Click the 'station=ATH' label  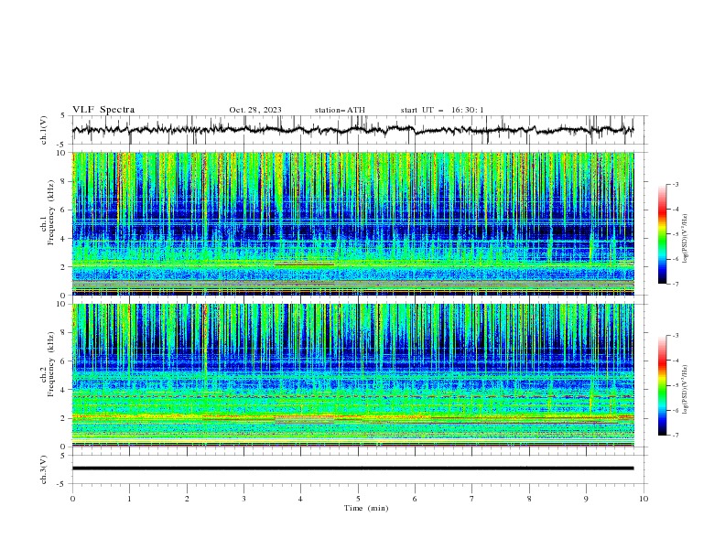point(340,110)
